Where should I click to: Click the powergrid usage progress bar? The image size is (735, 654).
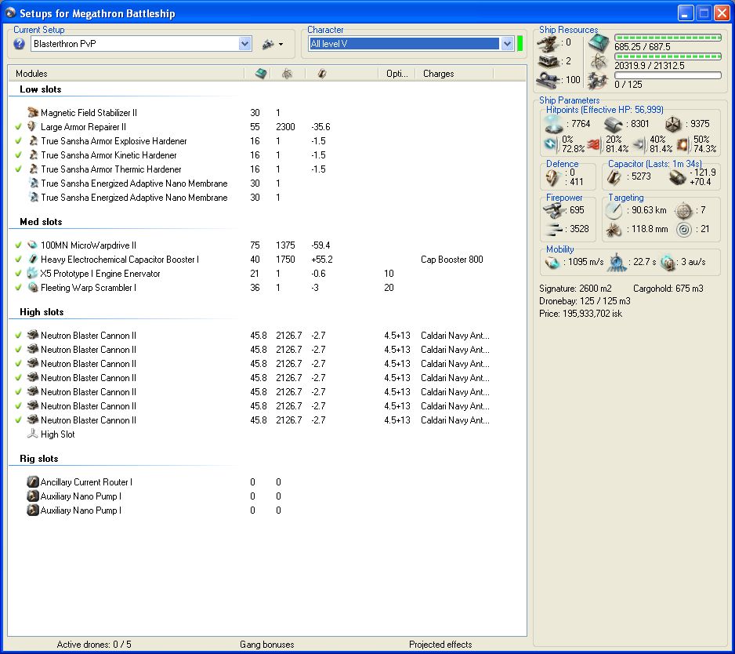668,56
